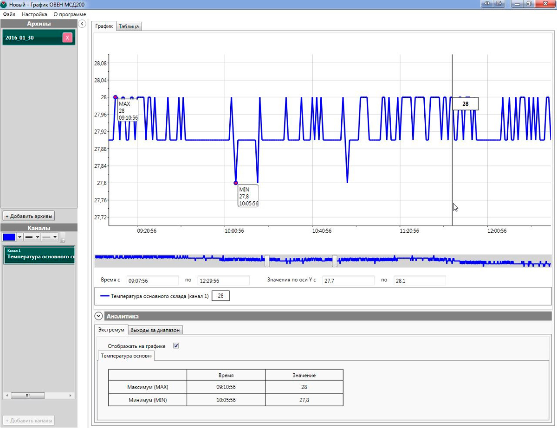The image size is (557, 428).
Task: Open the channel color dropdown
Action: pos(19,237)
